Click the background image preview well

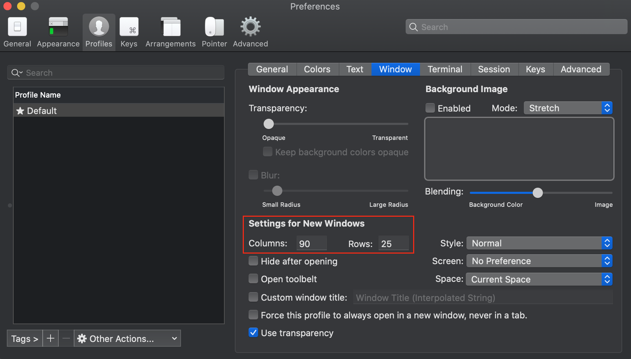519,149
